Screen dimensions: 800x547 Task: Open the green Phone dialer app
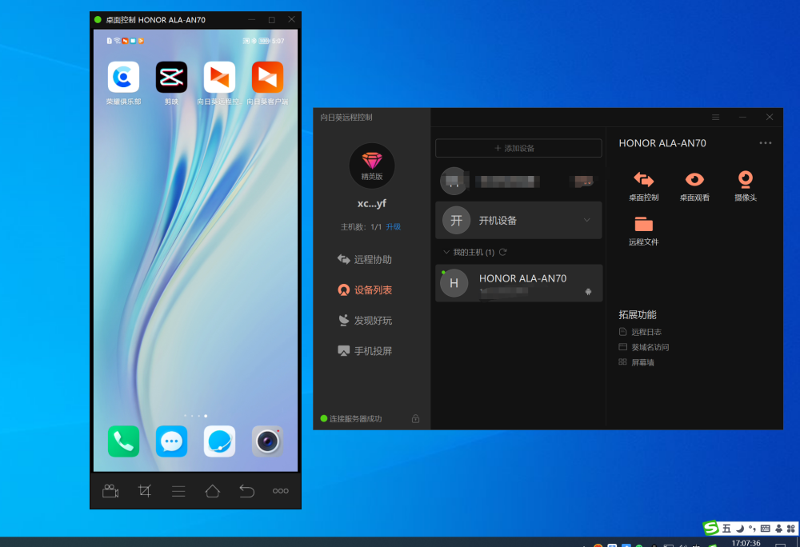point(123,441)
